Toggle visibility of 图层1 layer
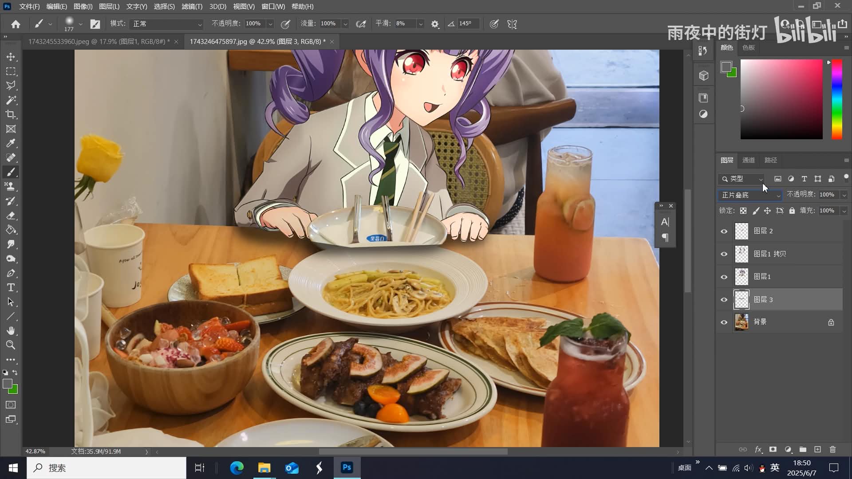Viewport: 852px width, 479px height. click(x=724, y=277)
